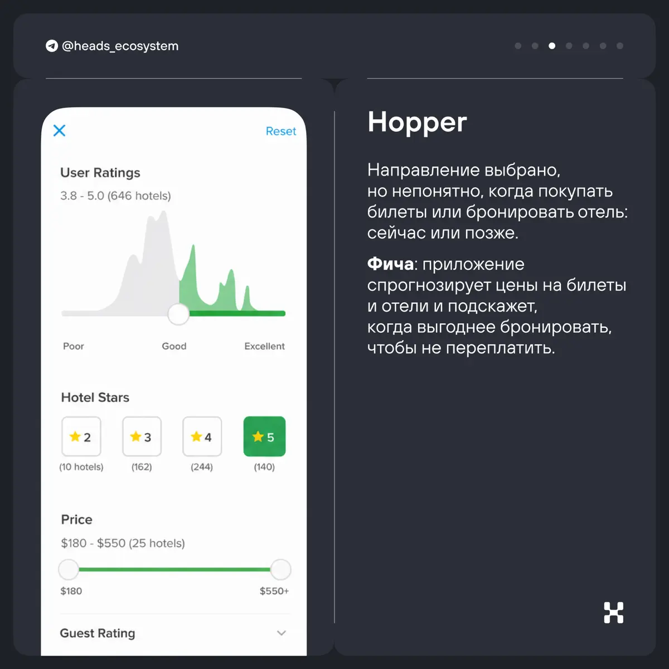Click the $180 minimum price handle
The image size is (669, 669).
(x=69, y=570)
